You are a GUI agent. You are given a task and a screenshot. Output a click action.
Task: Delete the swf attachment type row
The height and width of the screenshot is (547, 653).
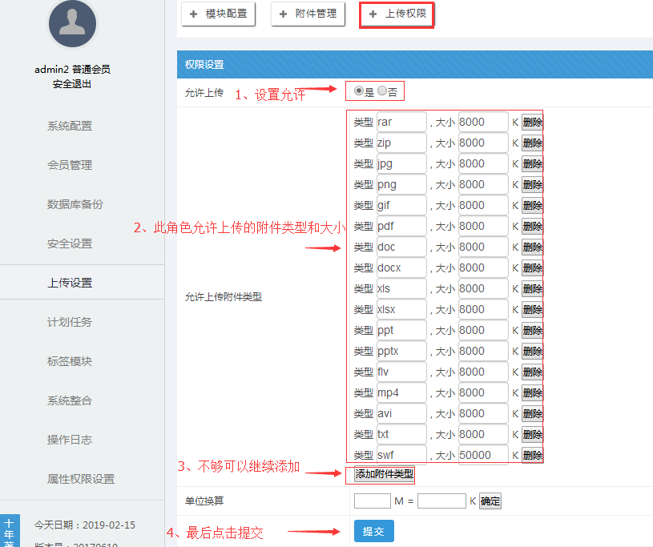click(x=532, y=455)
